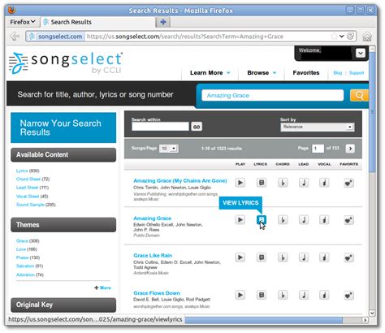Screen dimensions: 385x333
Task: Filter by Salvation theme
Action: click(29, 266)
